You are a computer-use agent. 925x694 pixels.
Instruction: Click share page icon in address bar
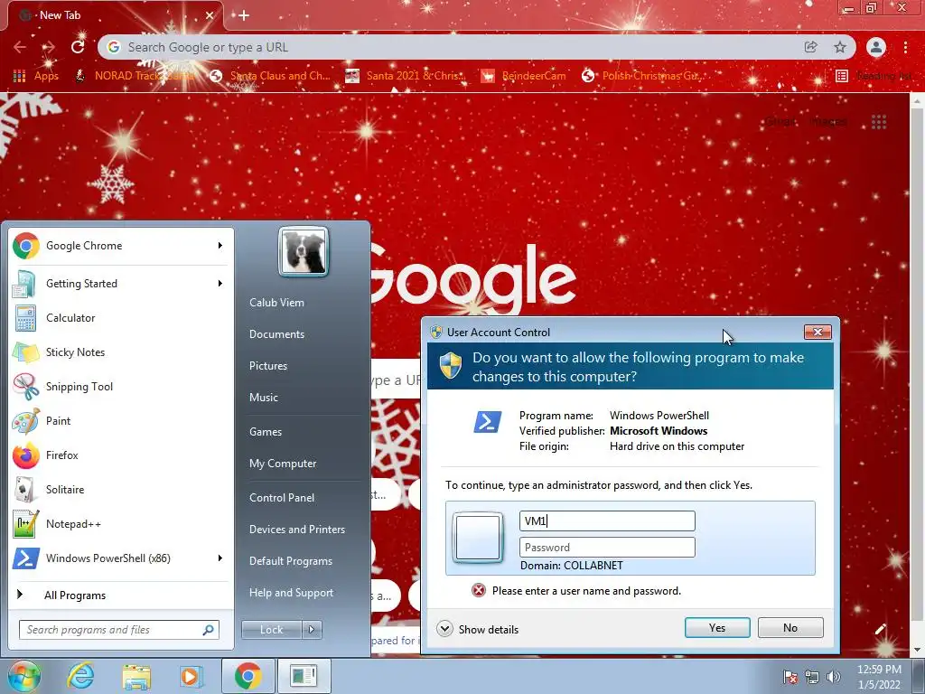click(811, 47)
